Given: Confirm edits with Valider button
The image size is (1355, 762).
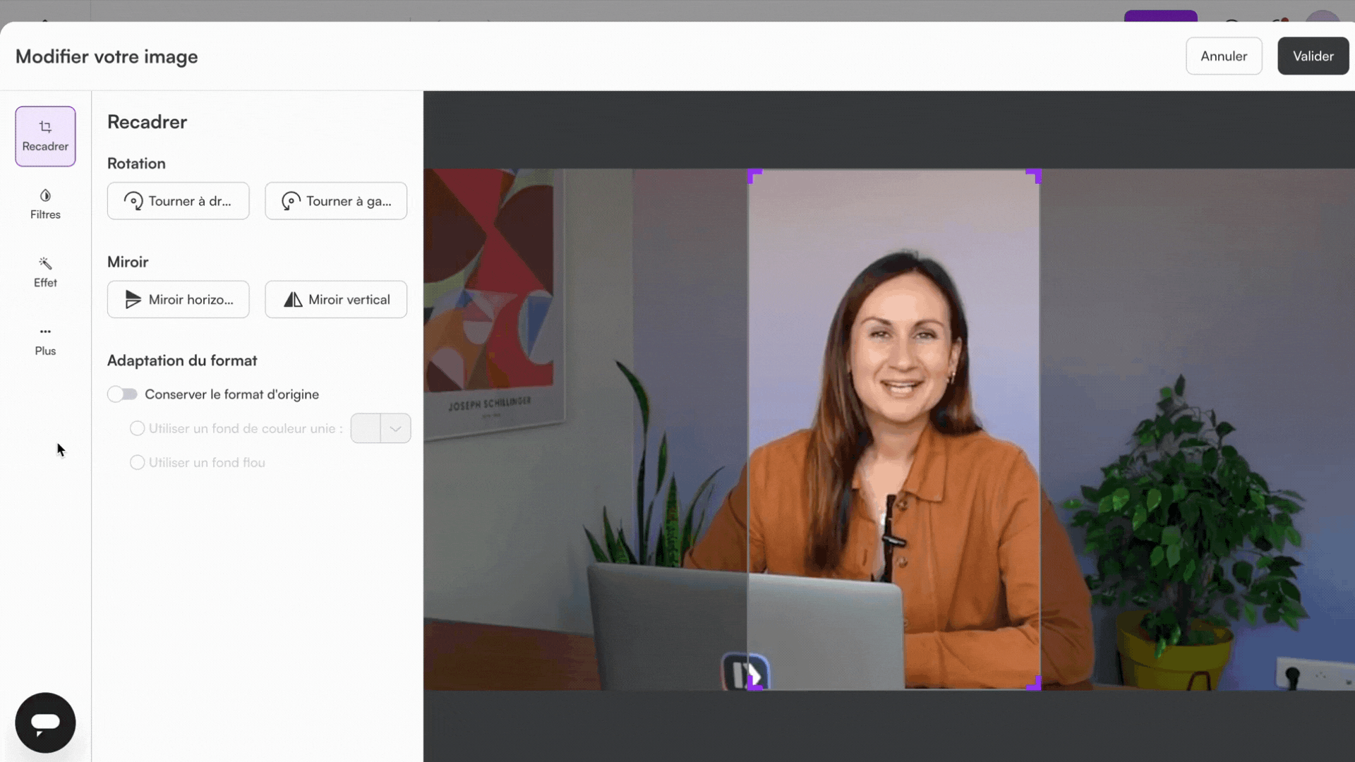Looking at the screenshot, I should point(1313,56).
